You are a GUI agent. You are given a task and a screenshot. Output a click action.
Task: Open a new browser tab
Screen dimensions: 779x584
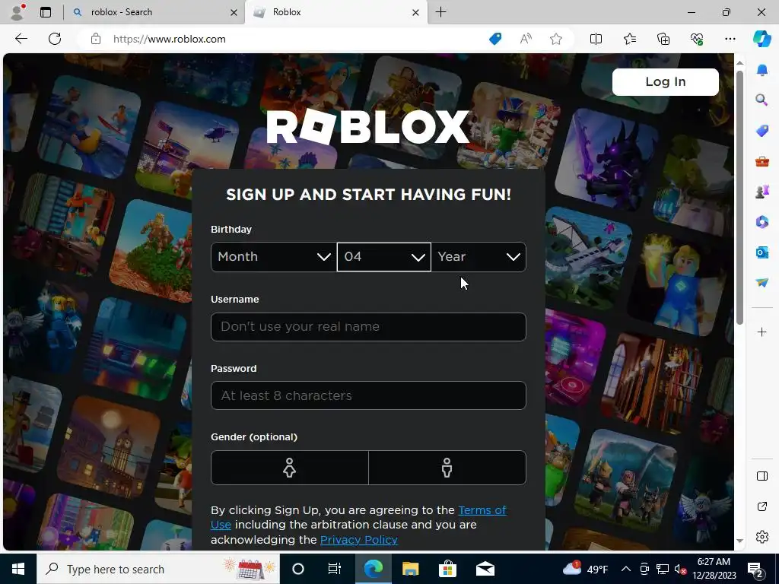click(440, 12)
